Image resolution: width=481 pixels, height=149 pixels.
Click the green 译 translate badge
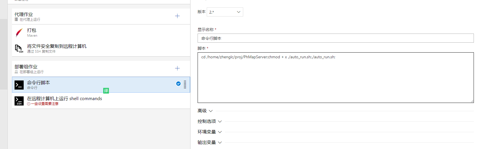(x=106, y=91)
